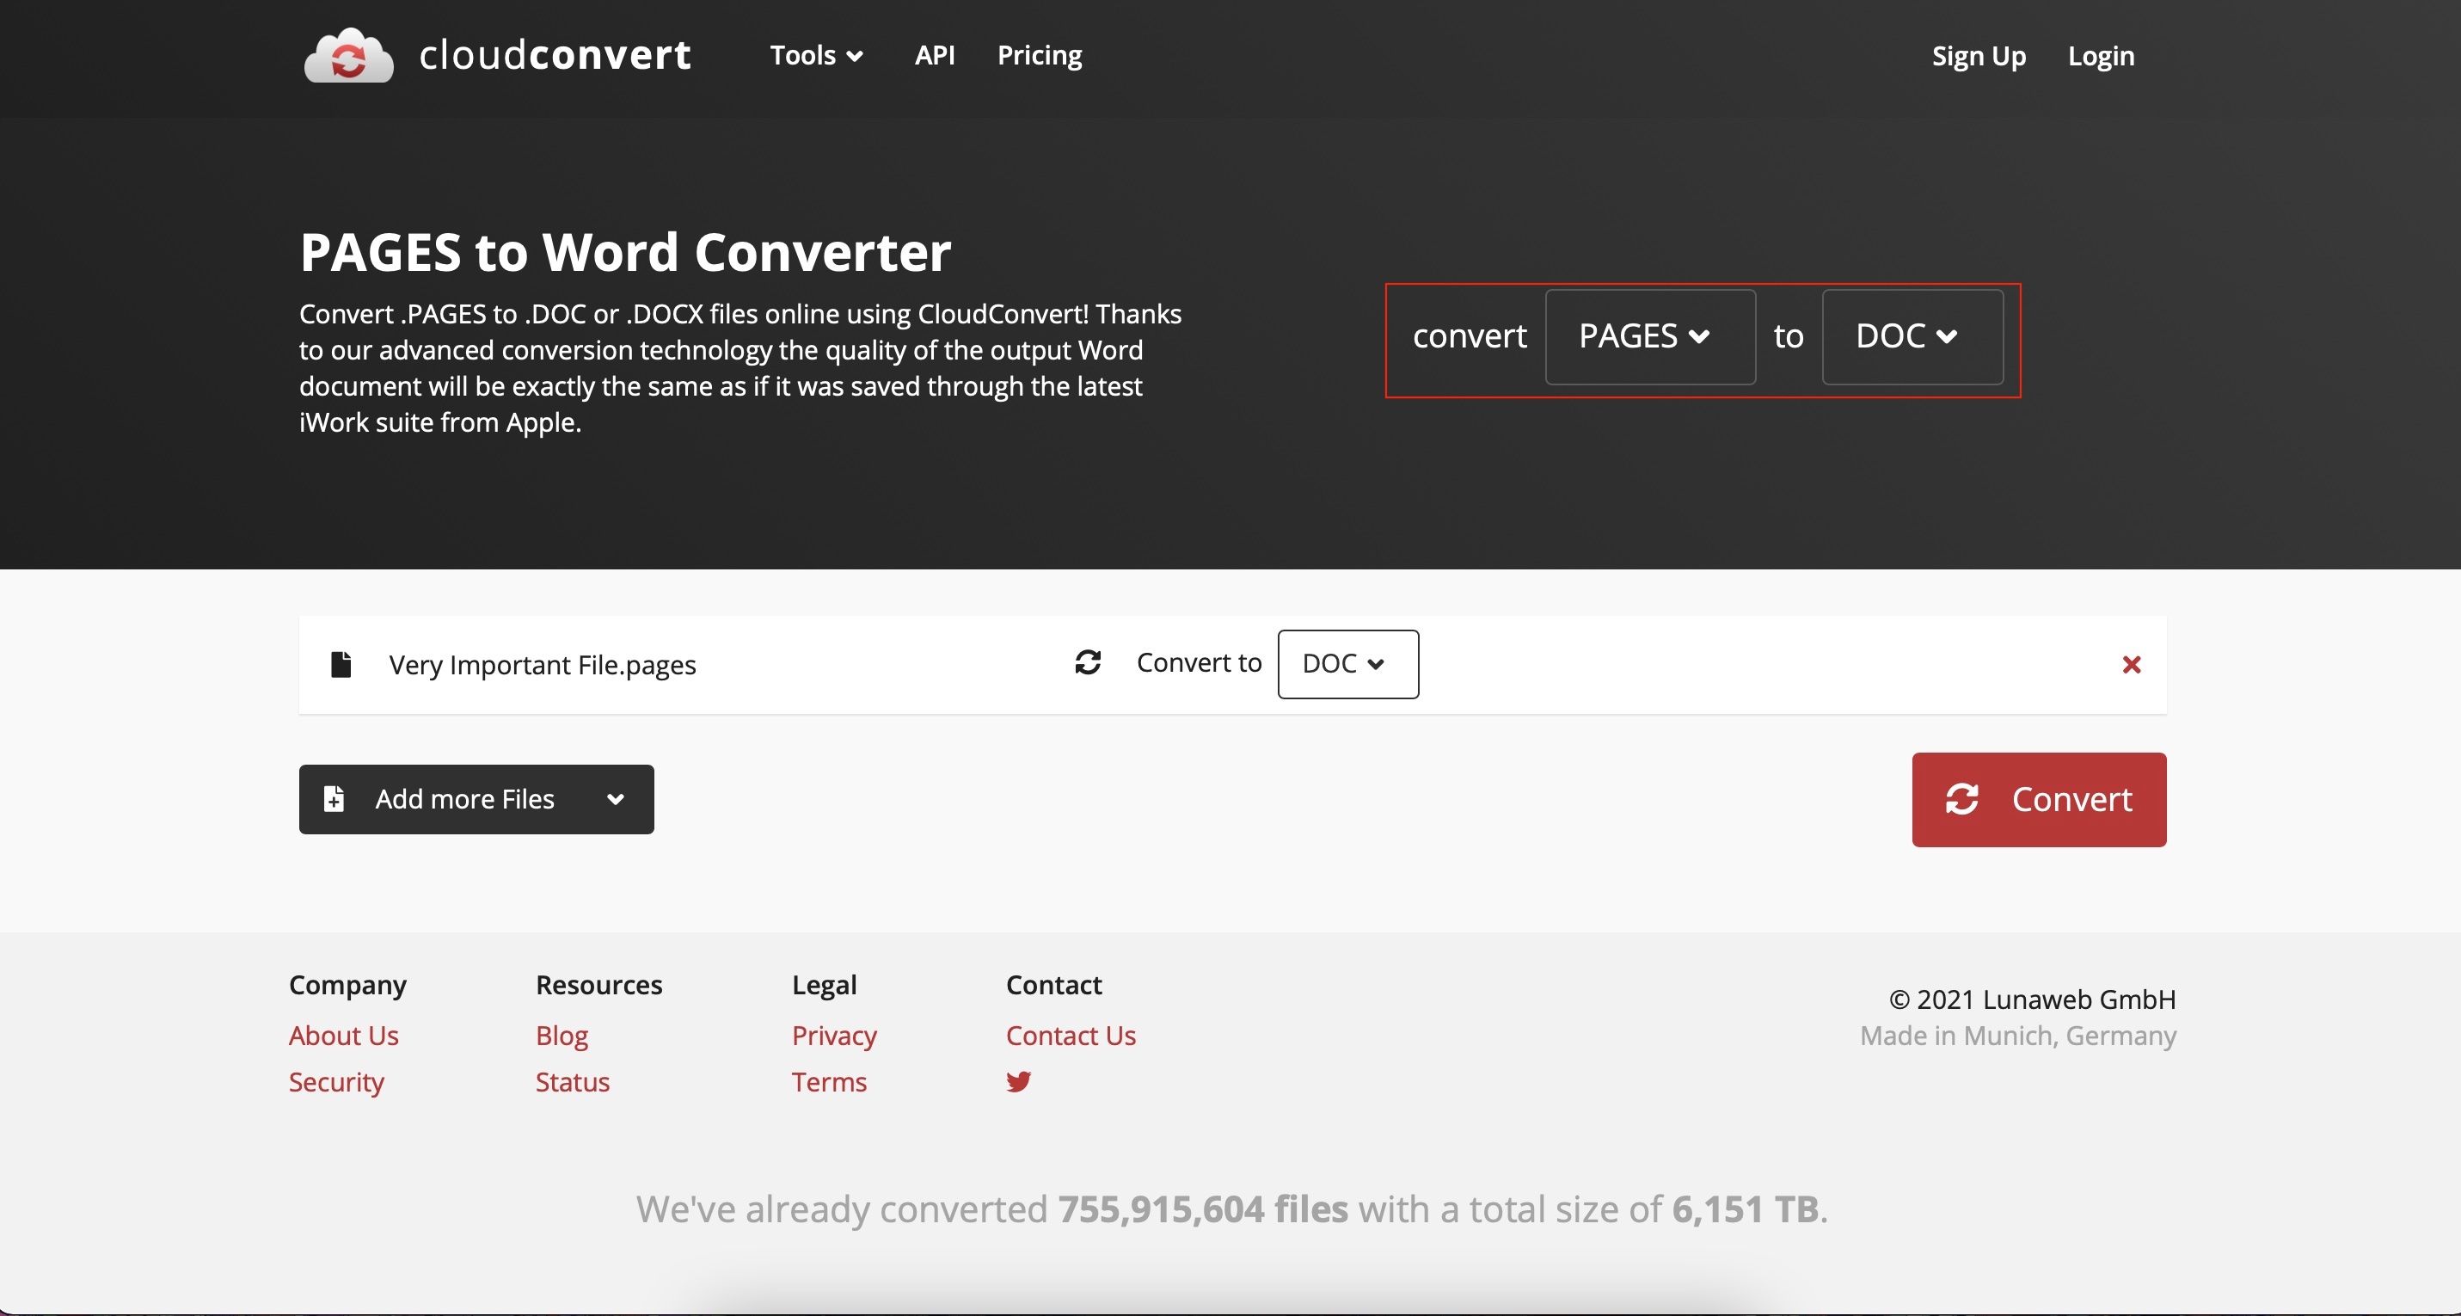
Task: Expand the Convert to DOC dropdown in file row
Action: click(1346, 663)
